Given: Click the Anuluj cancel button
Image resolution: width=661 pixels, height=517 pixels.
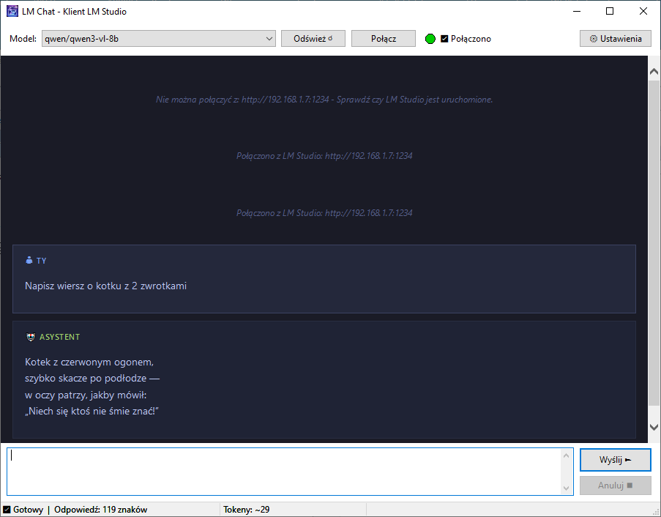Looking at the screenshot, I should (615, 485).
